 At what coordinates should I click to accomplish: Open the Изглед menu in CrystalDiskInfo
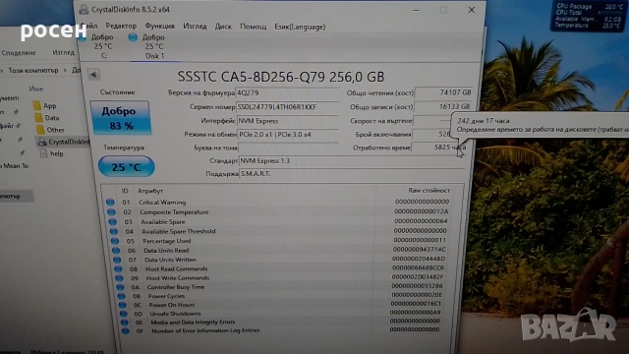(195, 27)
